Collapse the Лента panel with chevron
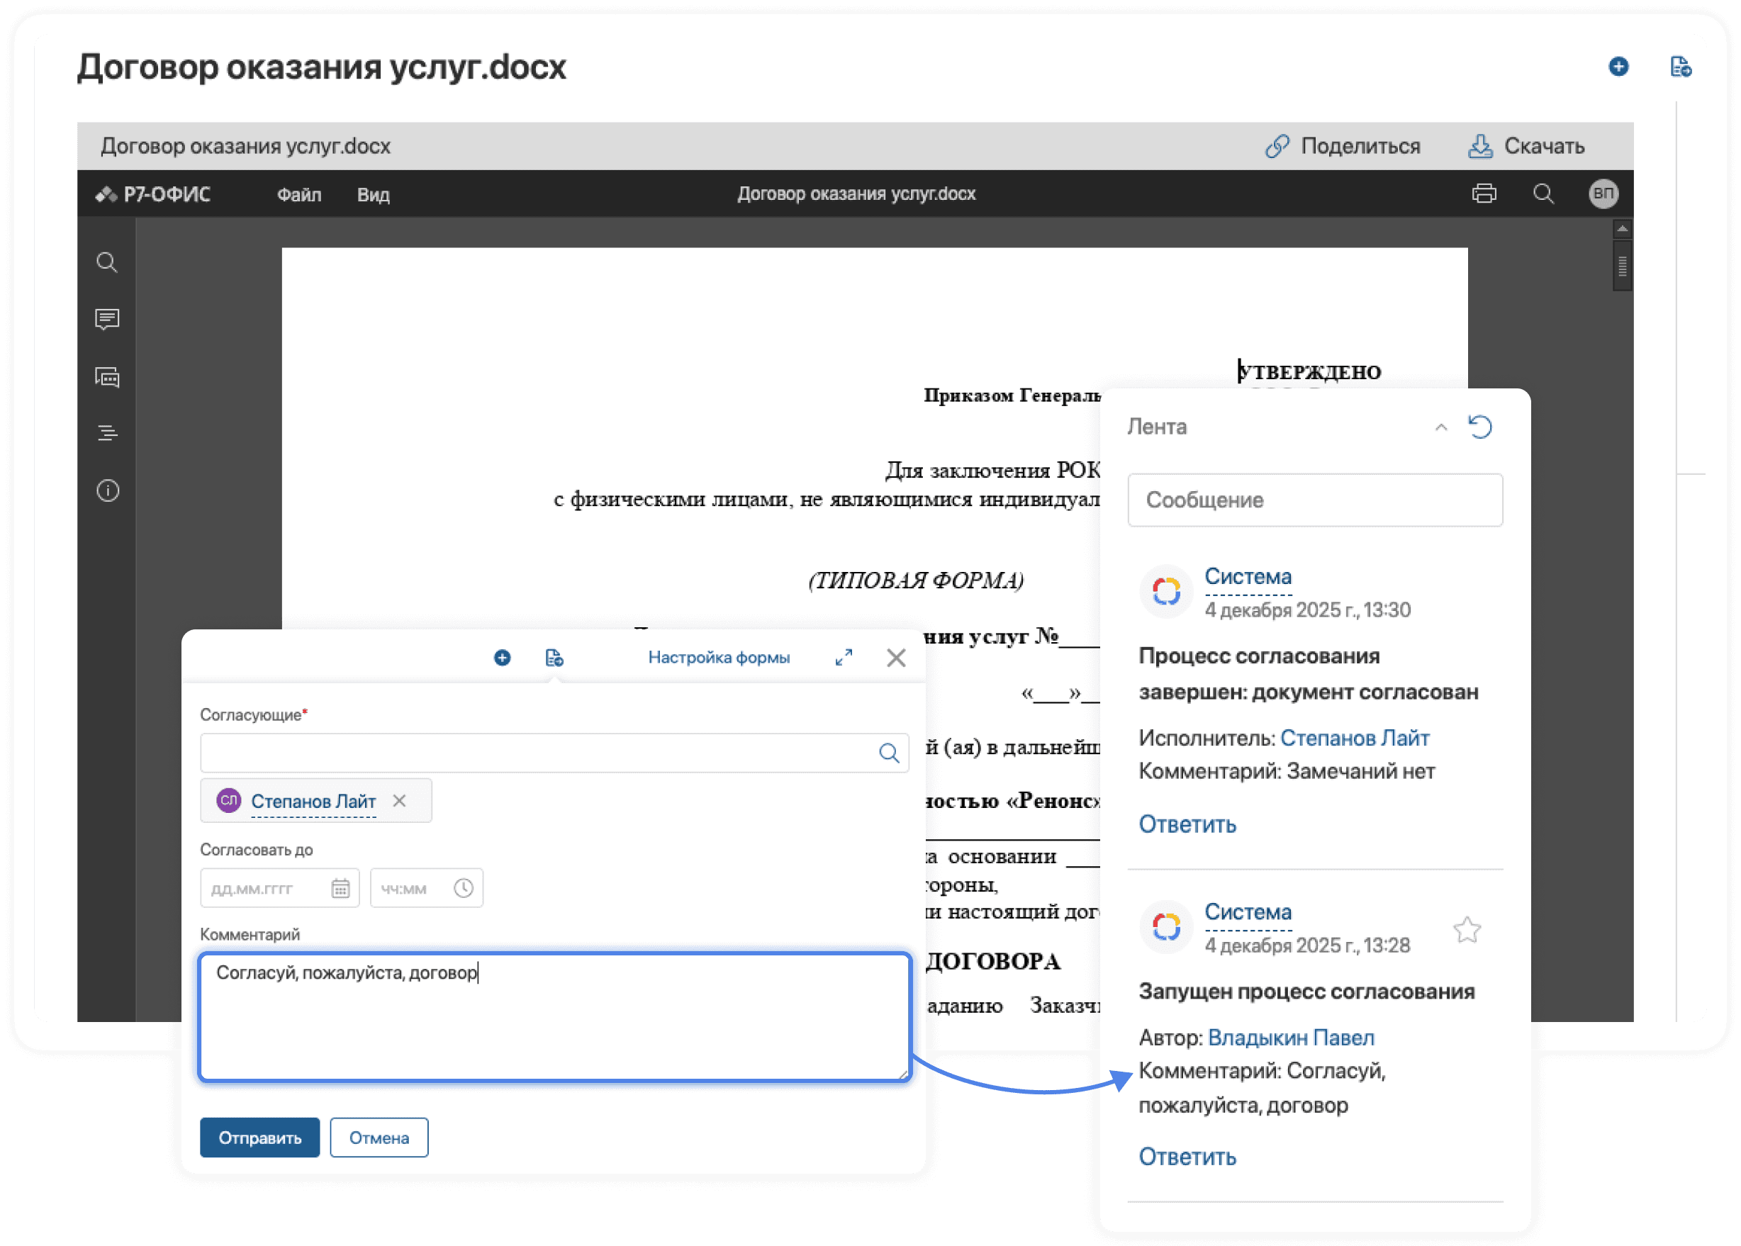Screen dimensions: 1741x1246 [x=1441, y=427]
